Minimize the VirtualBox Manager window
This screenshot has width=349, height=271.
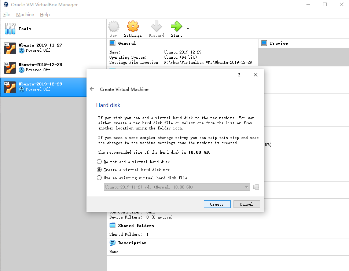(x=308, y=4)
